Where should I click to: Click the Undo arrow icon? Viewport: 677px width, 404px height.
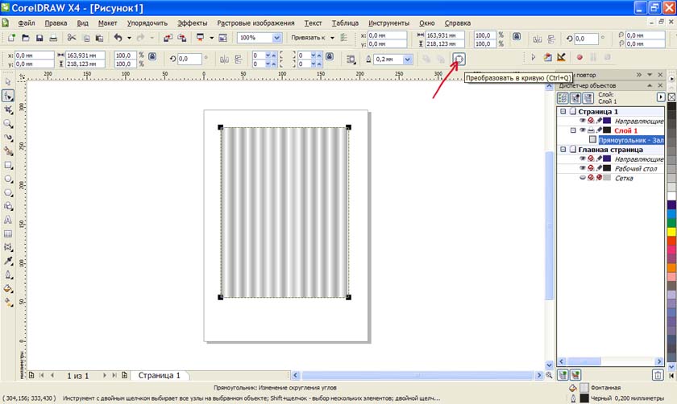tap(118, 38)
